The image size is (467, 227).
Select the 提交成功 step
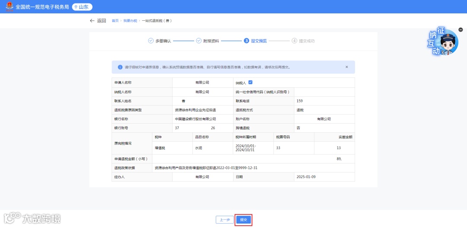coord(303,41)
